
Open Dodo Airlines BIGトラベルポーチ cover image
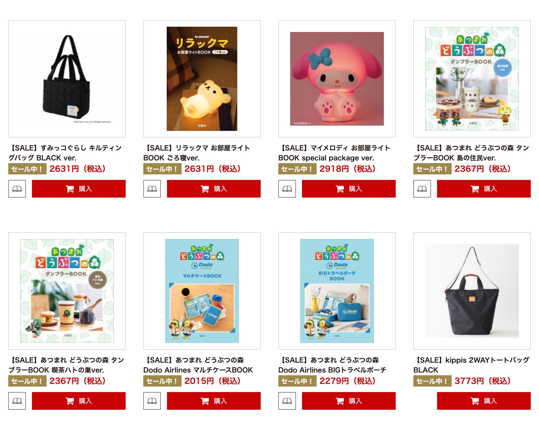337,291
